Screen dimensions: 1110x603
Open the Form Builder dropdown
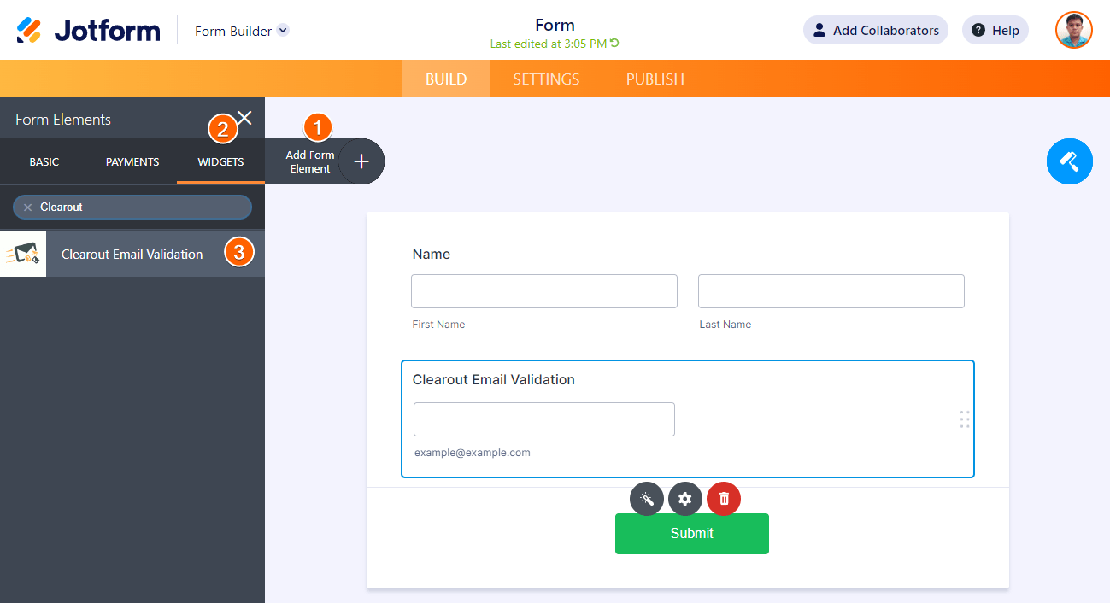[242, 31]
